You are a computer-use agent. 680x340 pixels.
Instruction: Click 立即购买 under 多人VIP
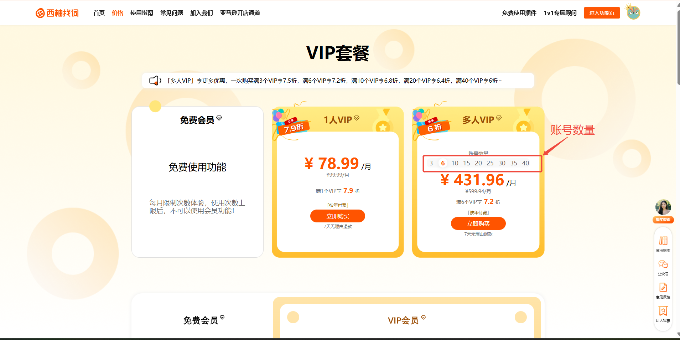[x=478, y=223]
